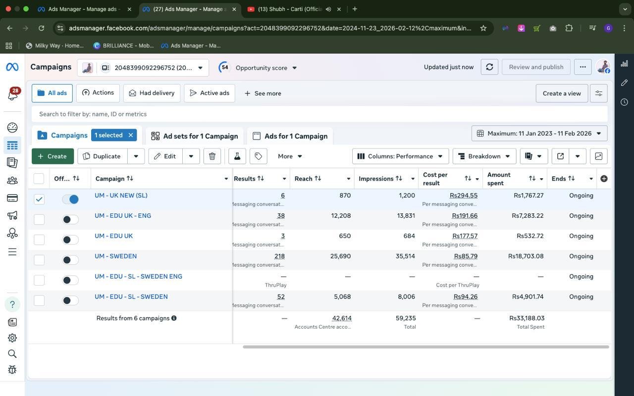Open charts panel icon in toolbar
Screen dimensions: 634x396
598,156
